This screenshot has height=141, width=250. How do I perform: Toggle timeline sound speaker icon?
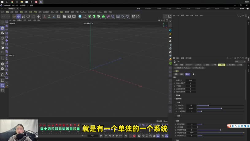pyautogui.click(x=163, y=136)
